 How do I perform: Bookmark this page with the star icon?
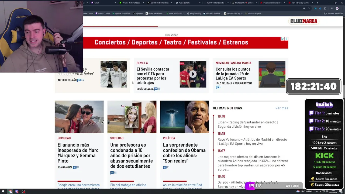click(x=309, y=8)
